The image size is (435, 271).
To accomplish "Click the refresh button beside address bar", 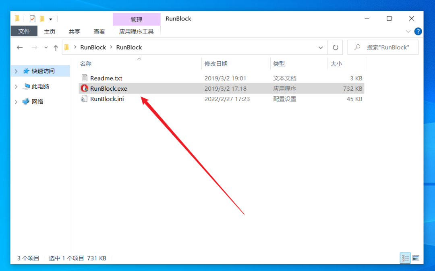I will [335, 47].
